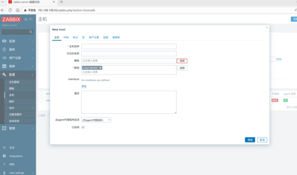
Task: Collapse the sidebar with double-chevron icon
Action: tap(26, 19)
